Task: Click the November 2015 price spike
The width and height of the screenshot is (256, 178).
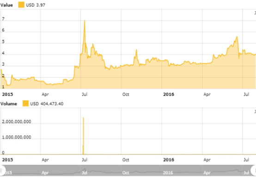Action: 136,49
